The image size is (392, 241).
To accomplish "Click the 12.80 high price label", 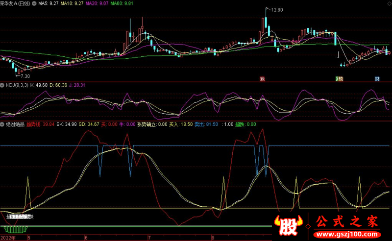I will coord(277,10).
